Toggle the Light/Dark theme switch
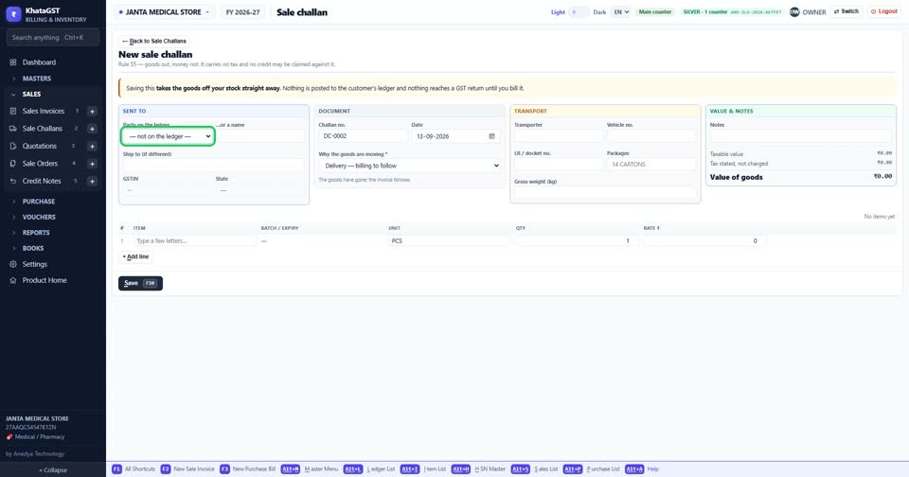The height and width of the screenshot is (477, 909). [578, 11]
